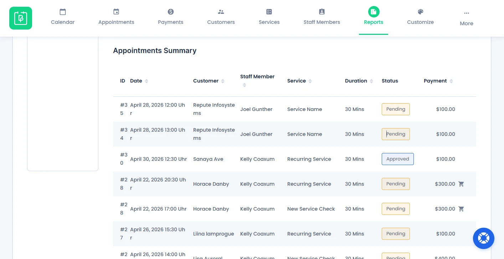Image resolution: width=504 pixels, height=259 pixels.
Task: Click the Staff Members badge icon
Action: [322, 12]
